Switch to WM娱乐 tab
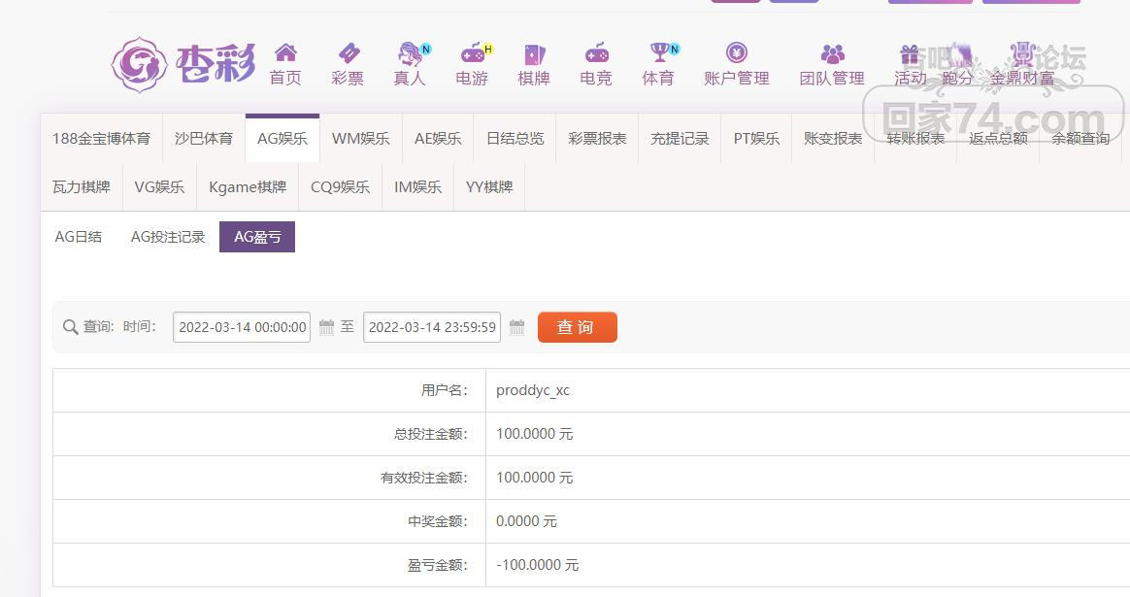The height and width of the screenshot is (597, 1130). pyautogui.click(x=361, y=139)
